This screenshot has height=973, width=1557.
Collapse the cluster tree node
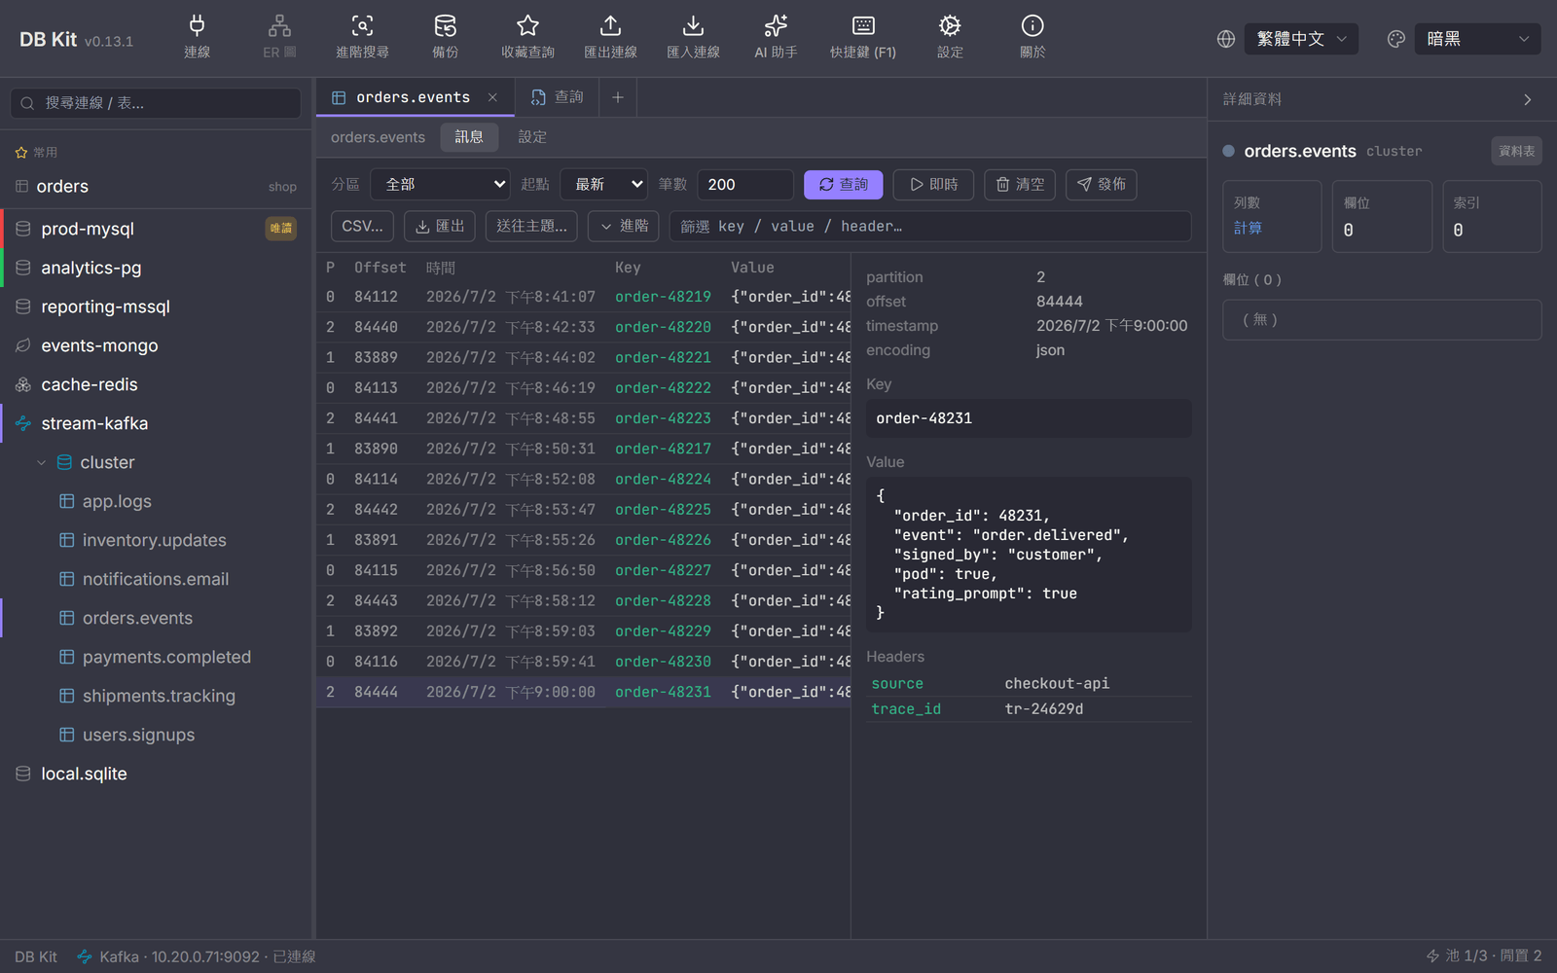[41, 463]
